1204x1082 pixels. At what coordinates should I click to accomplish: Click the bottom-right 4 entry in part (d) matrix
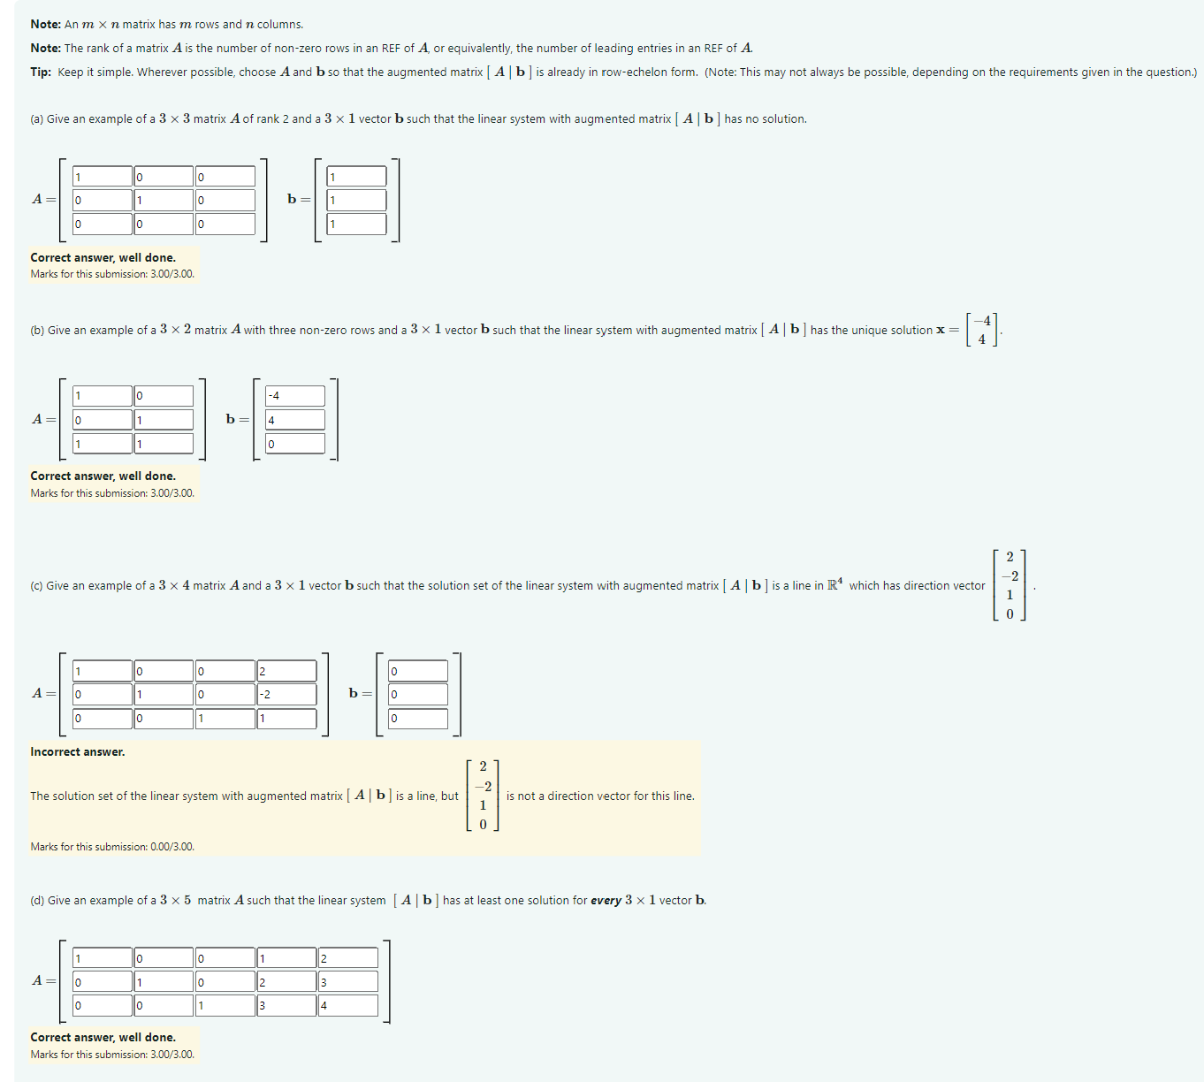tap(348, 1005)
